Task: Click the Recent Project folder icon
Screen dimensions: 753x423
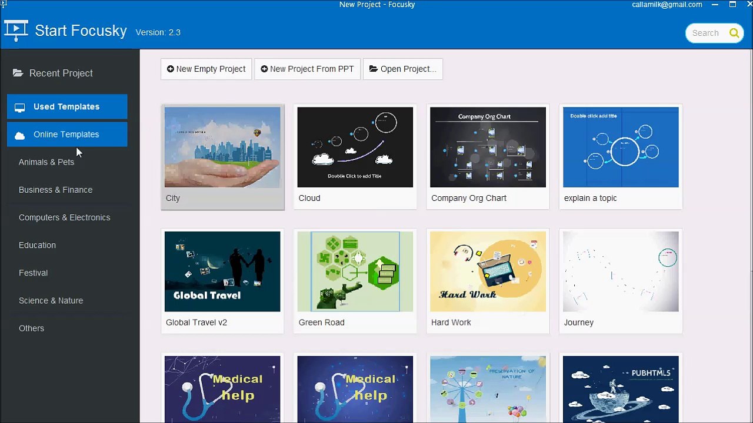Action: 18,73
